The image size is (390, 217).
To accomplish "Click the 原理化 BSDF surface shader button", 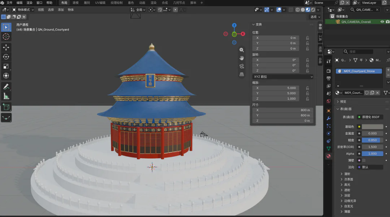I will (x=370, y=117).
